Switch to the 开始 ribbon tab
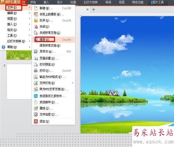This screenshot has width=174, height=147. coord(33,2)
